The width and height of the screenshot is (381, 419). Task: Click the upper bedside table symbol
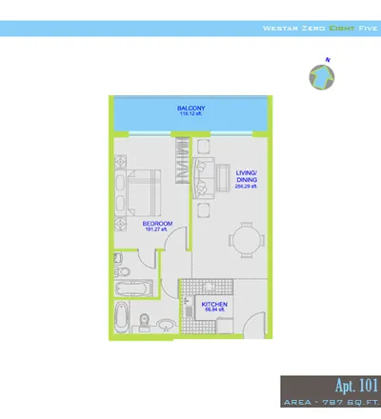pyautogui.click(x=121, y=162)
